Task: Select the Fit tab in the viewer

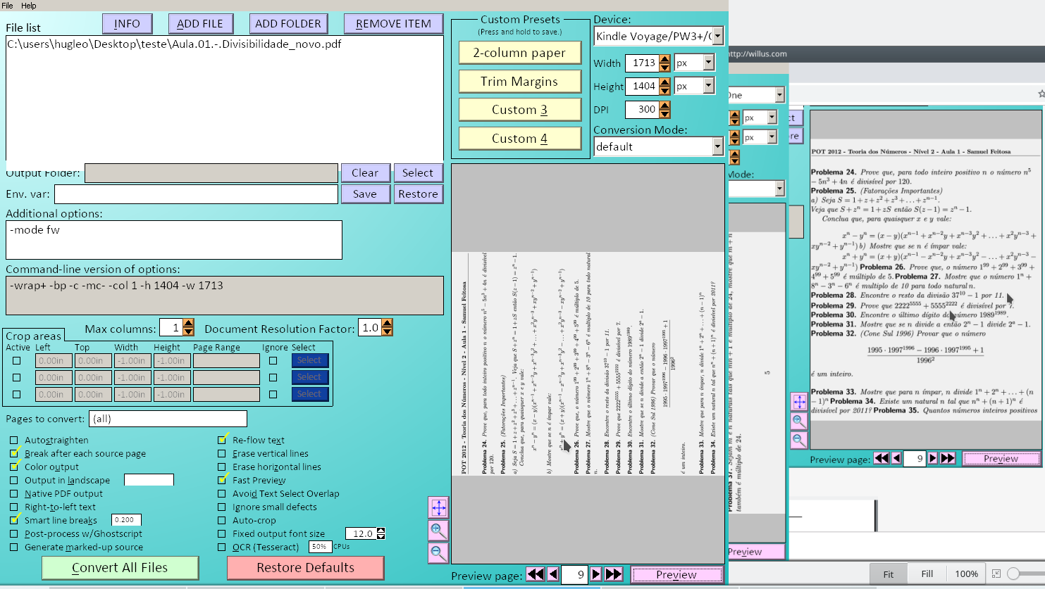Action: pos(888,574)
